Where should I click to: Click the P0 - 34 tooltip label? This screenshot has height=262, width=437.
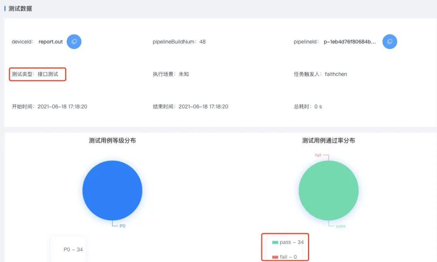click(x=73, y=249)
